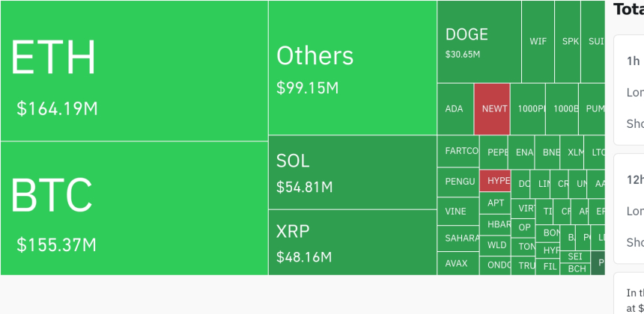Image resolution: width=644 pixels, height=314 pixels.
Task: Select the SPK tile
Action: coord(570,42)
